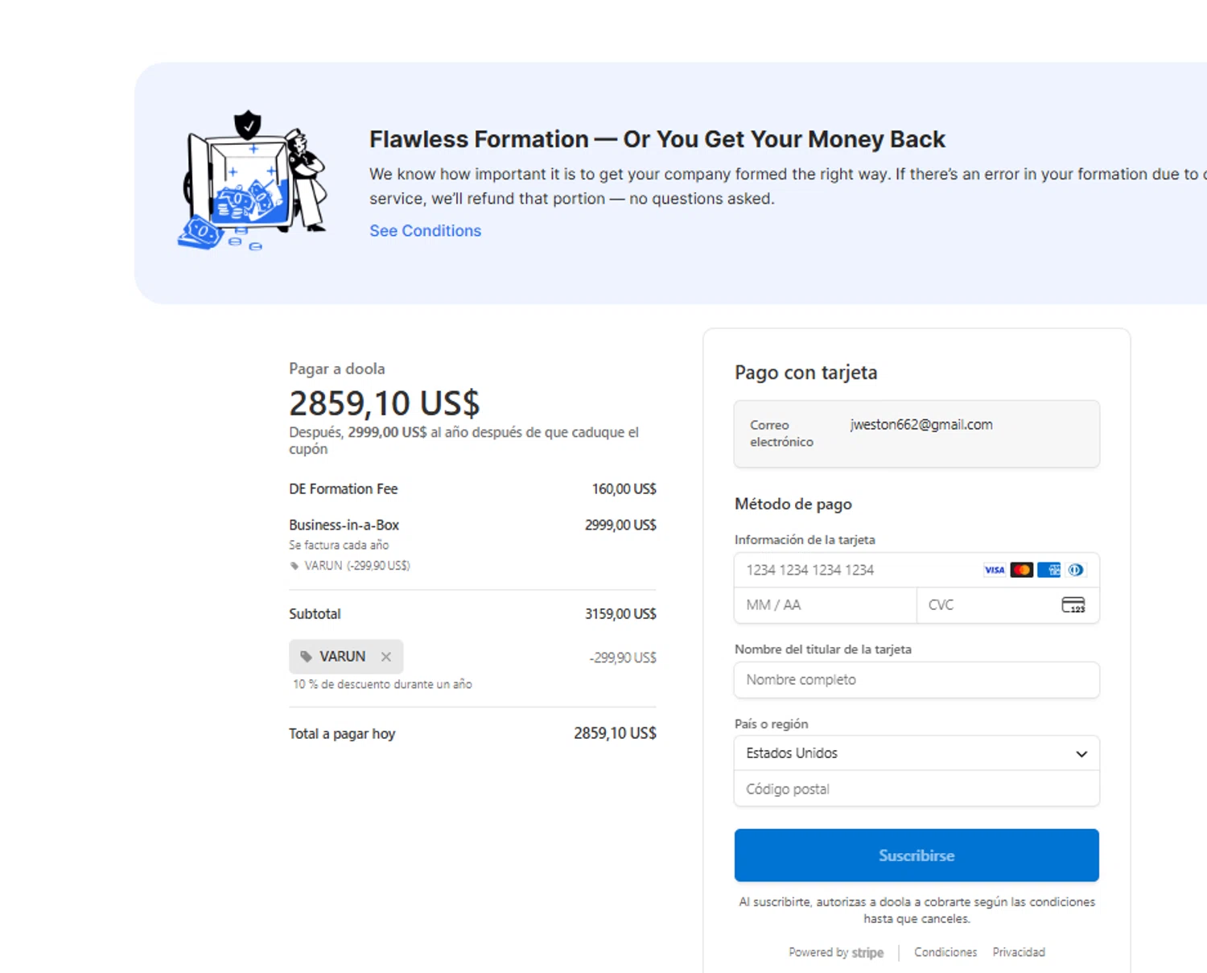
Task: Click the Diners Club card icon
Action: click(1076, 570)
